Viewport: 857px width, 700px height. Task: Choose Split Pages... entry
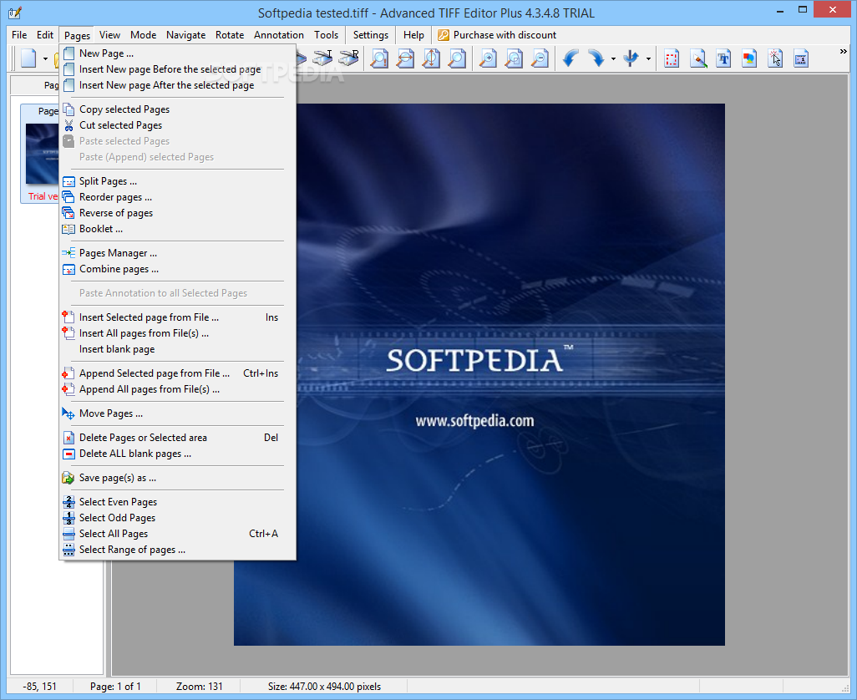pyautogui.click(x=178, y=181)
